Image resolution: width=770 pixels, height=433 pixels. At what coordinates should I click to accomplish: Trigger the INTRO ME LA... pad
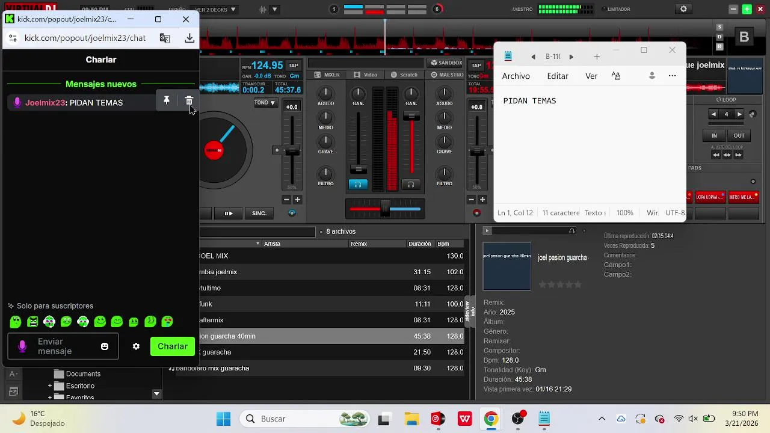(744, 197)
